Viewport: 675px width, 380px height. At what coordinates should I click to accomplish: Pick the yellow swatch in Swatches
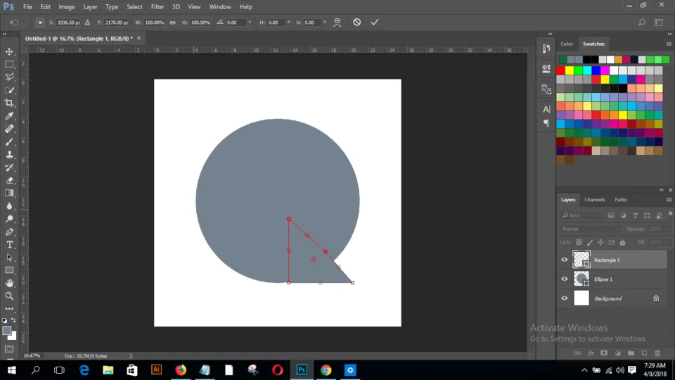[x=570, y=70]
